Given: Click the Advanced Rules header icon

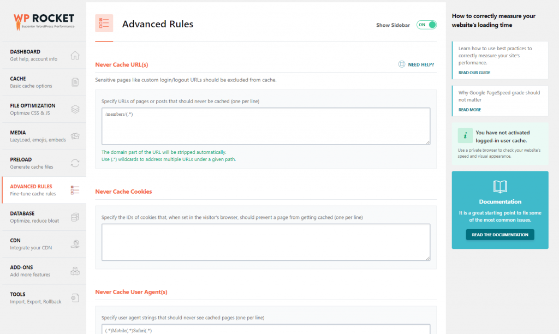Looking at the screenshot, I should [104, 23].
